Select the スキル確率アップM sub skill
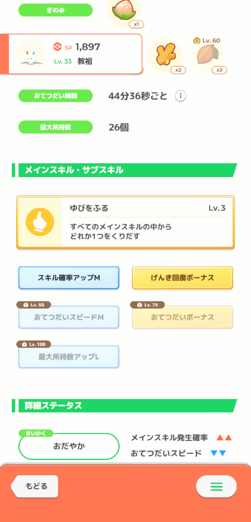This screenshot has height=522, width=251. tap(69, 278)
